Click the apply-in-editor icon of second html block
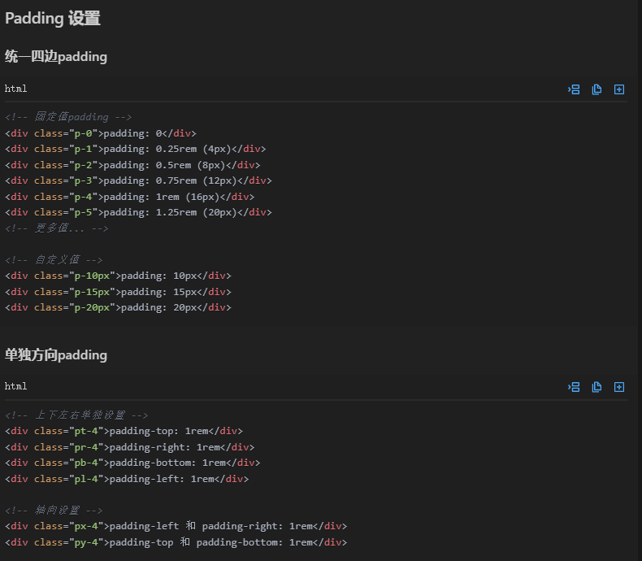Screen dimensions: 642x561 click(x=574, y=387)
